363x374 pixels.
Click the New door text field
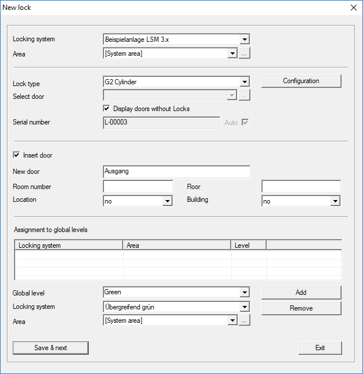pos(176,172)
